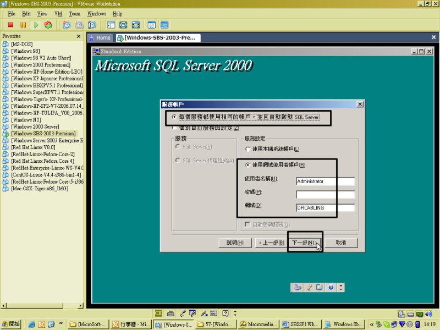Select [Windows 2000 Server] in Favorites
Image resolution: width=440 pixels, height=330 pixels.
(x=35, y=127)
